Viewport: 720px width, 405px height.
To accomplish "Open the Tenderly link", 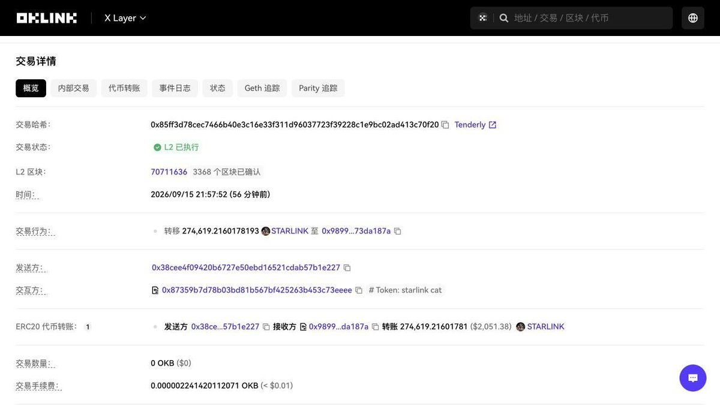I will [x=470, y=125].
